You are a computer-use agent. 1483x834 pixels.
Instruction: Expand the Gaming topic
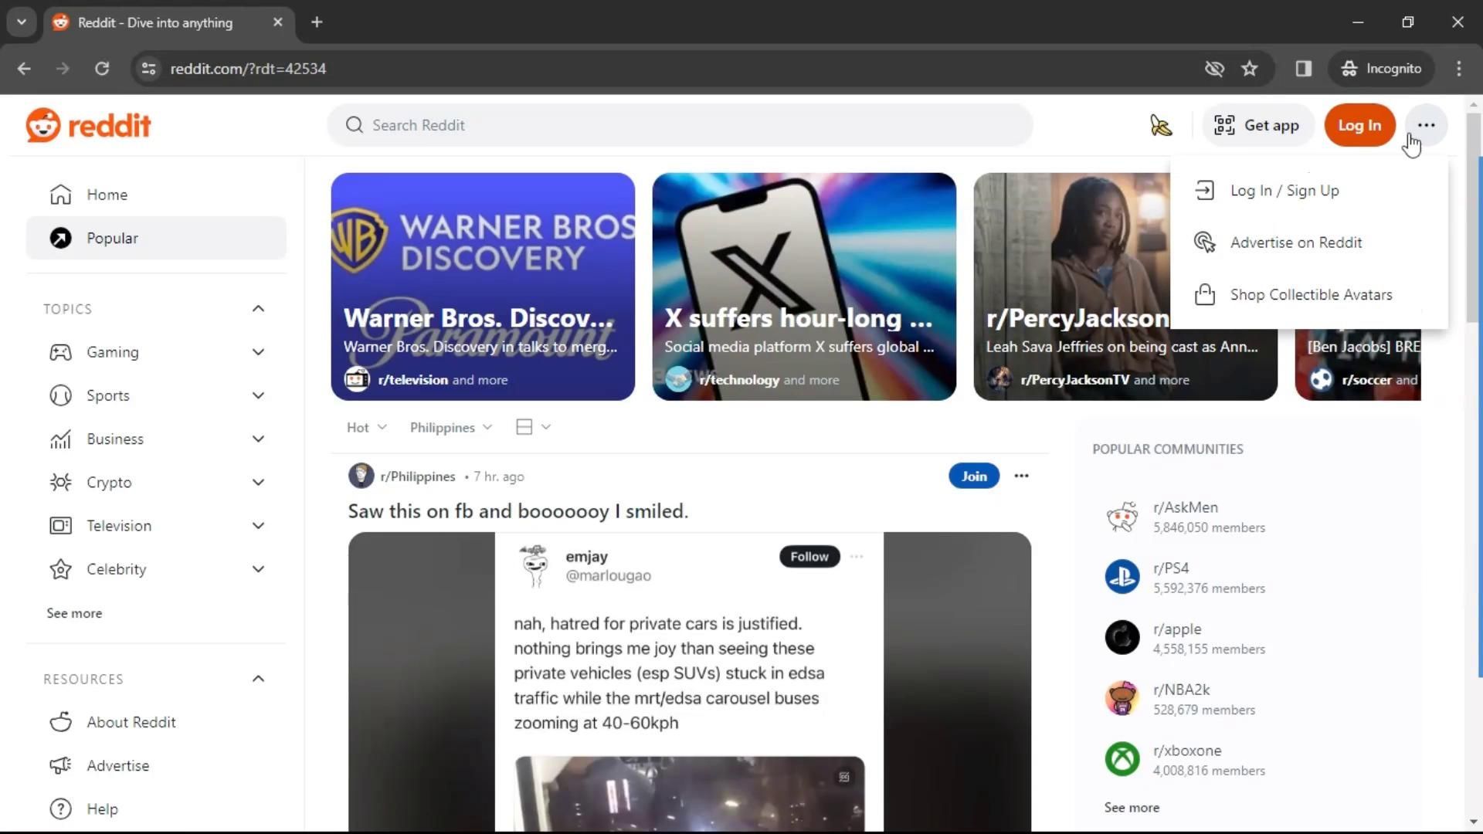(258, 352)
